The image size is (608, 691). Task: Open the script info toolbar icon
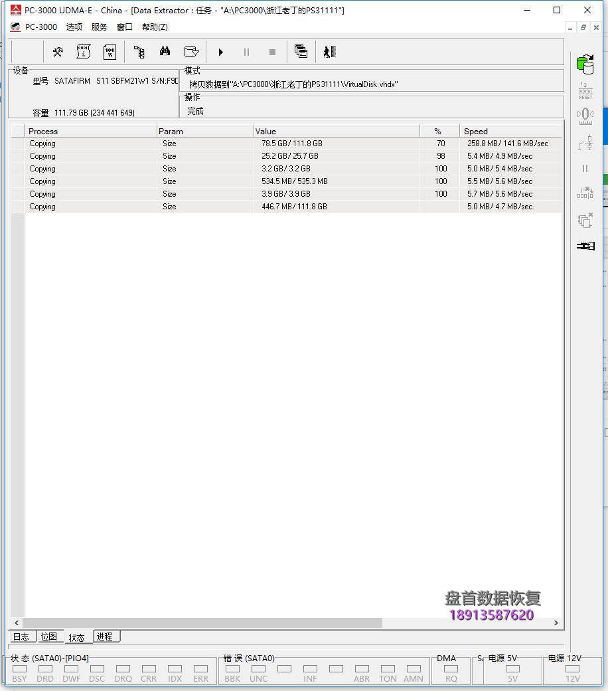(83, 52)
